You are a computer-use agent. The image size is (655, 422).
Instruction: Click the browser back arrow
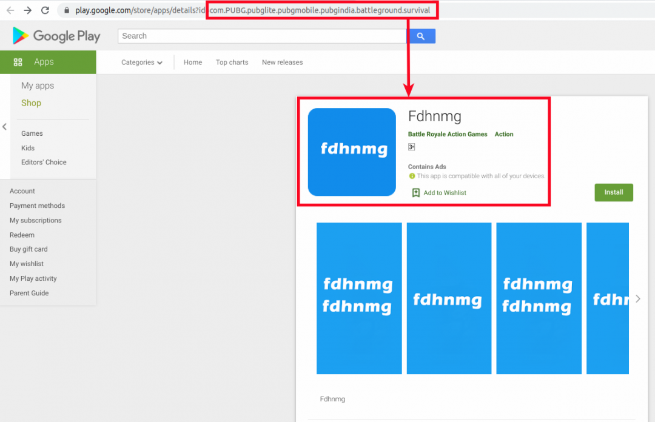(x=10, y=10)
